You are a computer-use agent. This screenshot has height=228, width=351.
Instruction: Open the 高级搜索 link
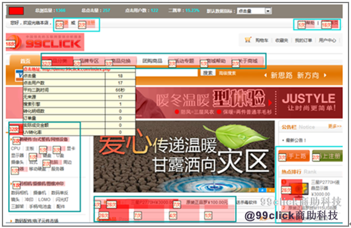(x=227, y=73)
